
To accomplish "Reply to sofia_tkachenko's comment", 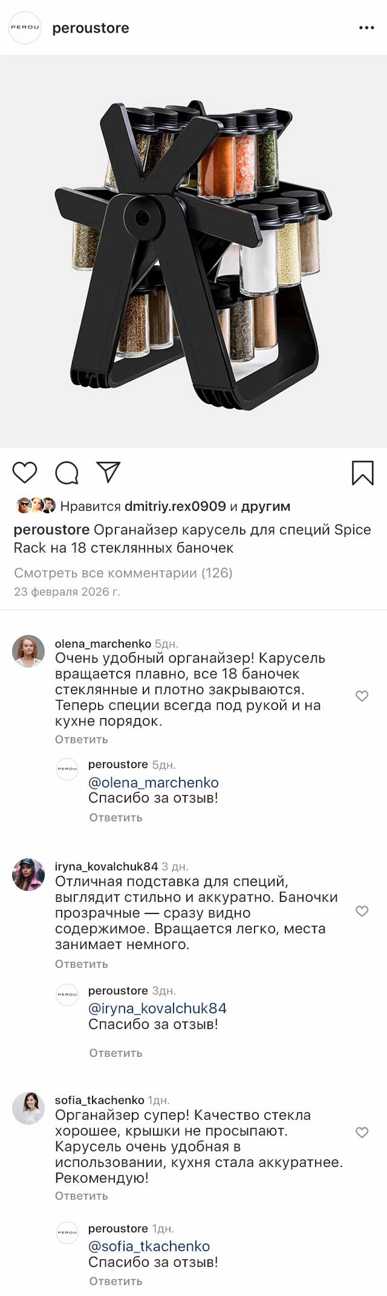I will 82,1196.
